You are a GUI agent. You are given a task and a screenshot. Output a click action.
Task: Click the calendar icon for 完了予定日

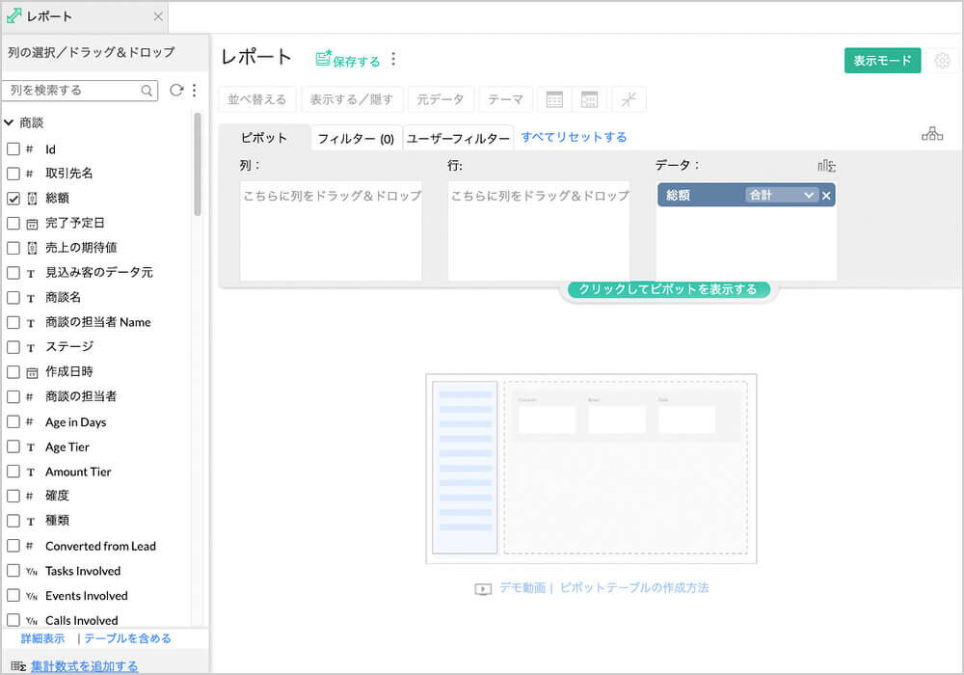tap(32, 224)
